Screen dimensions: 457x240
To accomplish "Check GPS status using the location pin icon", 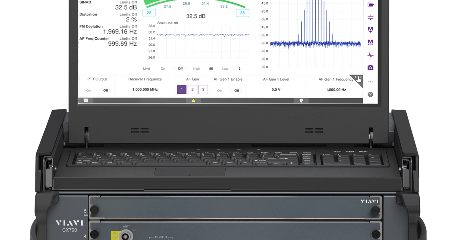I will coord(300,99).
